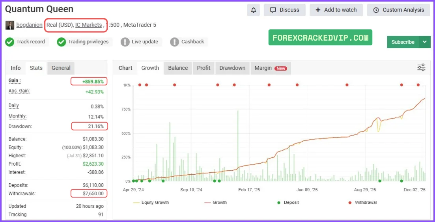Click the Live update warning icon
The width and height of the screenshot is (435, 222).
(x=125, y=42)
